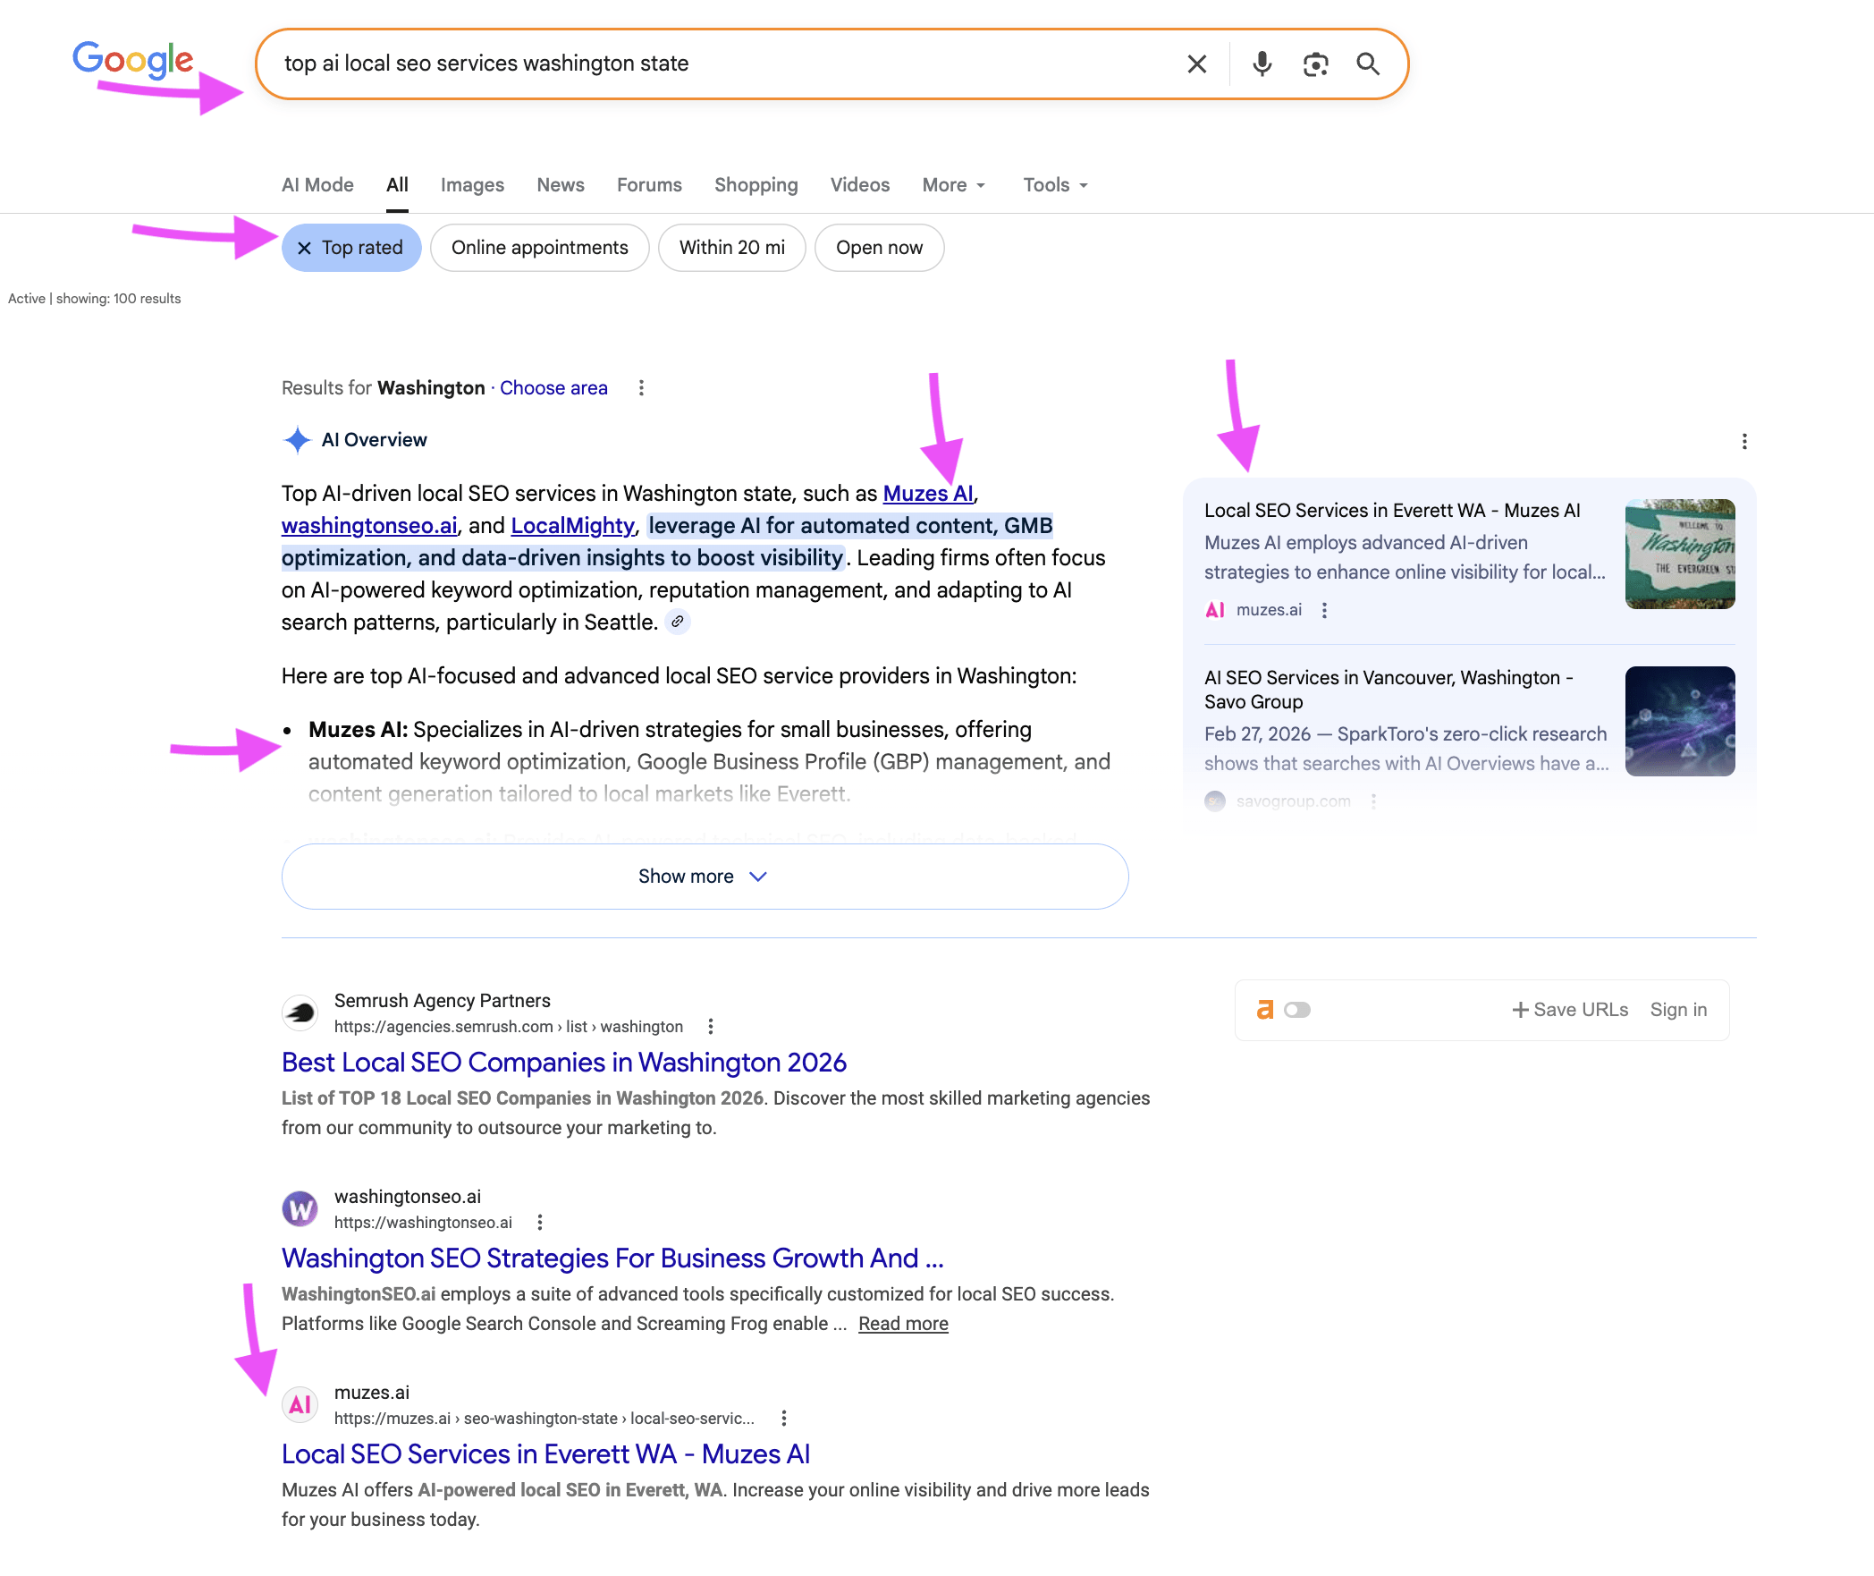Start a voice search with the microphone
This screenshot has width=1874, height=1576.
pos(1262,64)
